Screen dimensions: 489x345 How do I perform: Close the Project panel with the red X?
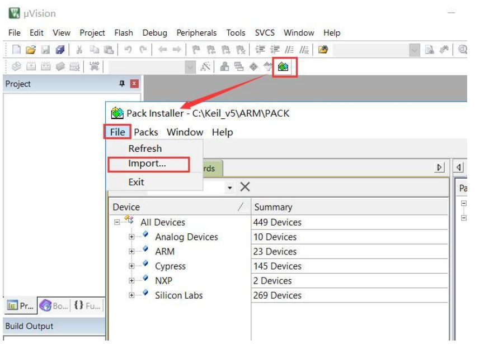[134, 83]
